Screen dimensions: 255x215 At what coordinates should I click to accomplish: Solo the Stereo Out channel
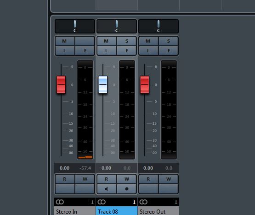169,41
